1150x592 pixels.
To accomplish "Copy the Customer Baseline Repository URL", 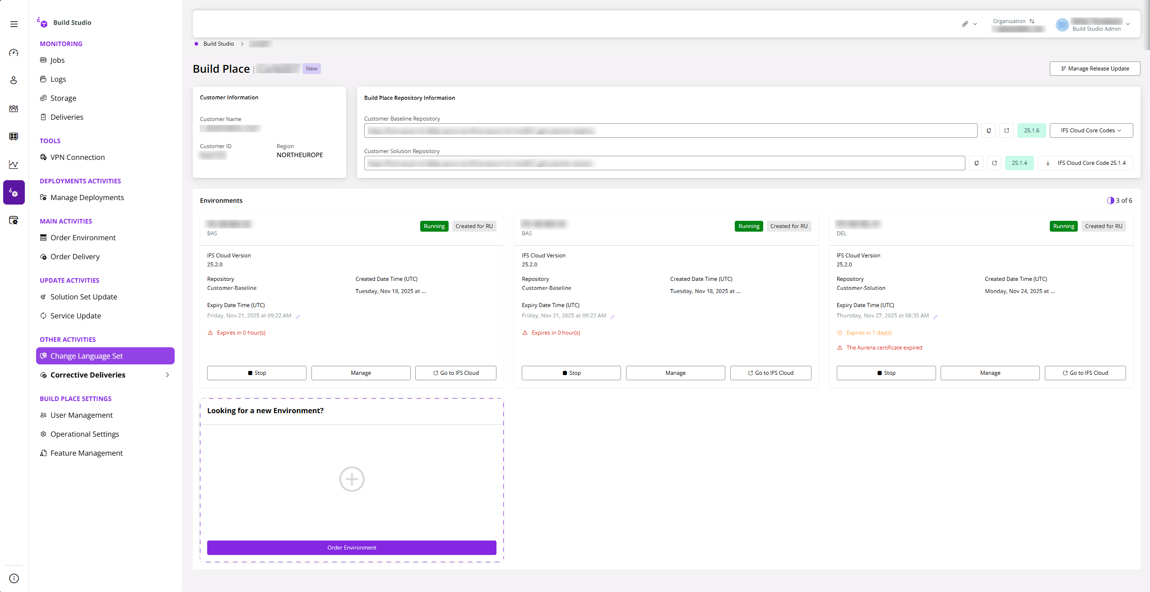I will click(x=988, y=131).
